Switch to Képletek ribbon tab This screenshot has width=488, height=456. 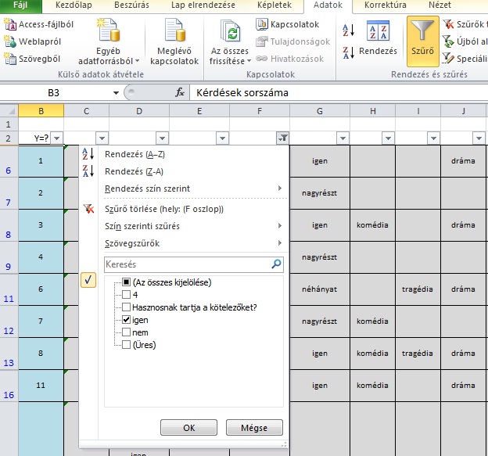click(274, 5)
